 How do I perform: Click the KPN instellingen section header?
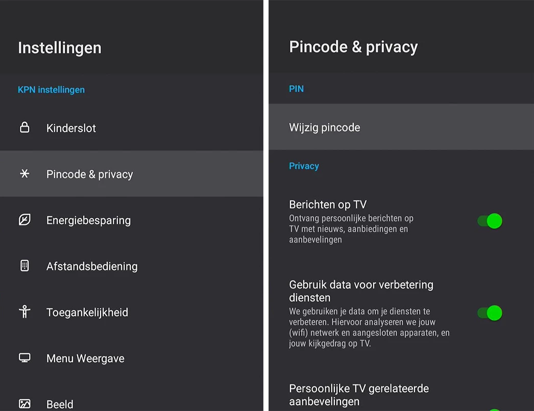click(51, 90)
